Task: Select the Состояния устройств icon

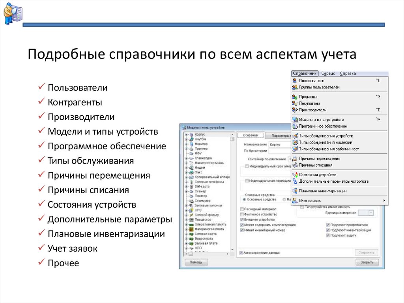Action: pyautogui.click(x=295, y=174)
